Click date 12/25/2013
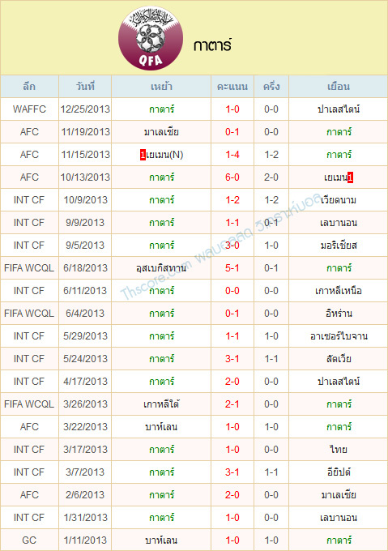The width and height of the screenshot is (388, 551). pyautogui.click(x=85, y=109)
